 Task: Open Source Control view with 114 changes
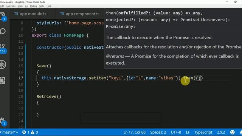coord(3,49)
